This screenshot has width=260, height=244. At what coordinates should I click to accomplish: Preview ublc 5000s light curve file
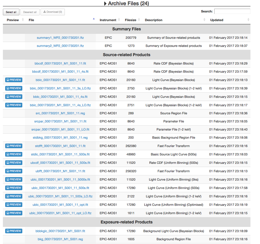tap(14, 179)
